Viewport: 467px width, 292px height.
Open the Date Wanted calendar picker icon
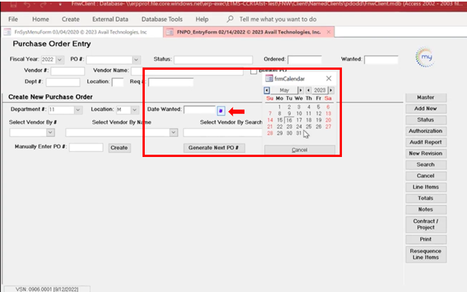(221, 110)
